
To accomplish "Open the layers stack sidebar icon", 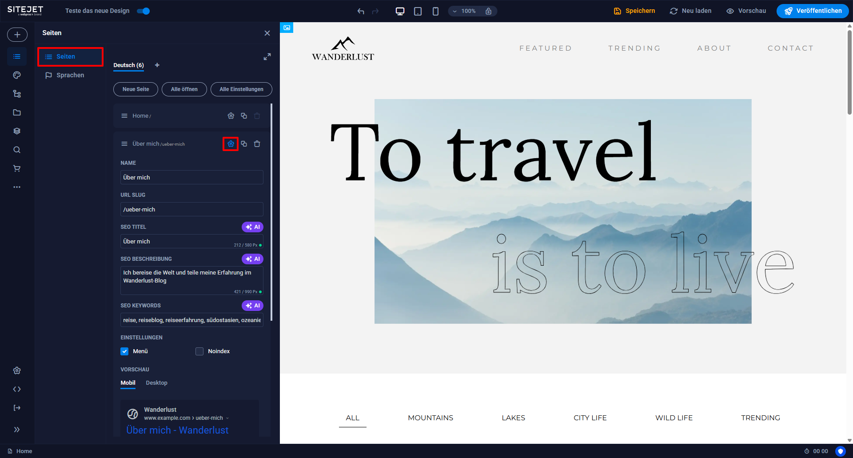I will pyautogui.click(x=17, y=131).
